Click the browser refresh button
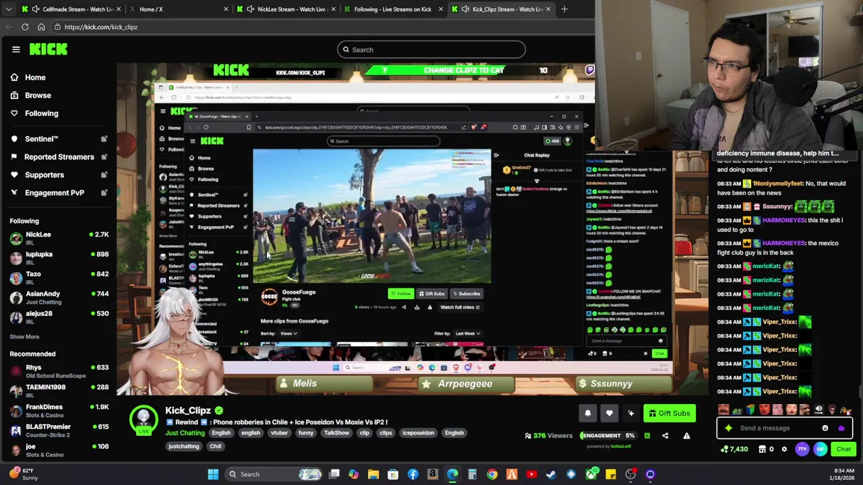 coord(25,27)
